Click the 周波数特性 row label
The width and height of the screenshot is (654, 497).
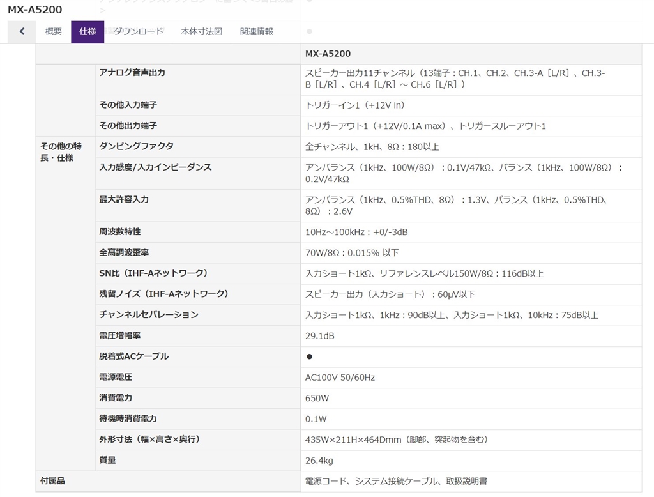[x=119, y=232]
